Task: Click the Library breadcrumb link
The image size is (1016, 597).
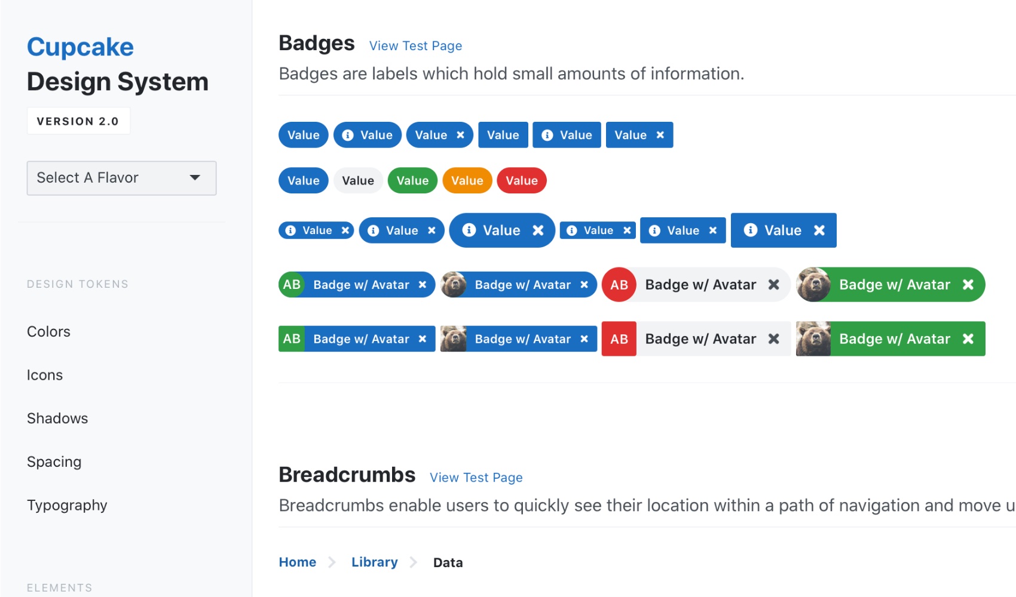Action: [374, 562]
